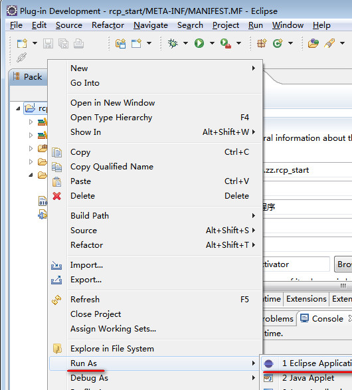
Task: Open the Run dropdown arrow
Action: 212,43
